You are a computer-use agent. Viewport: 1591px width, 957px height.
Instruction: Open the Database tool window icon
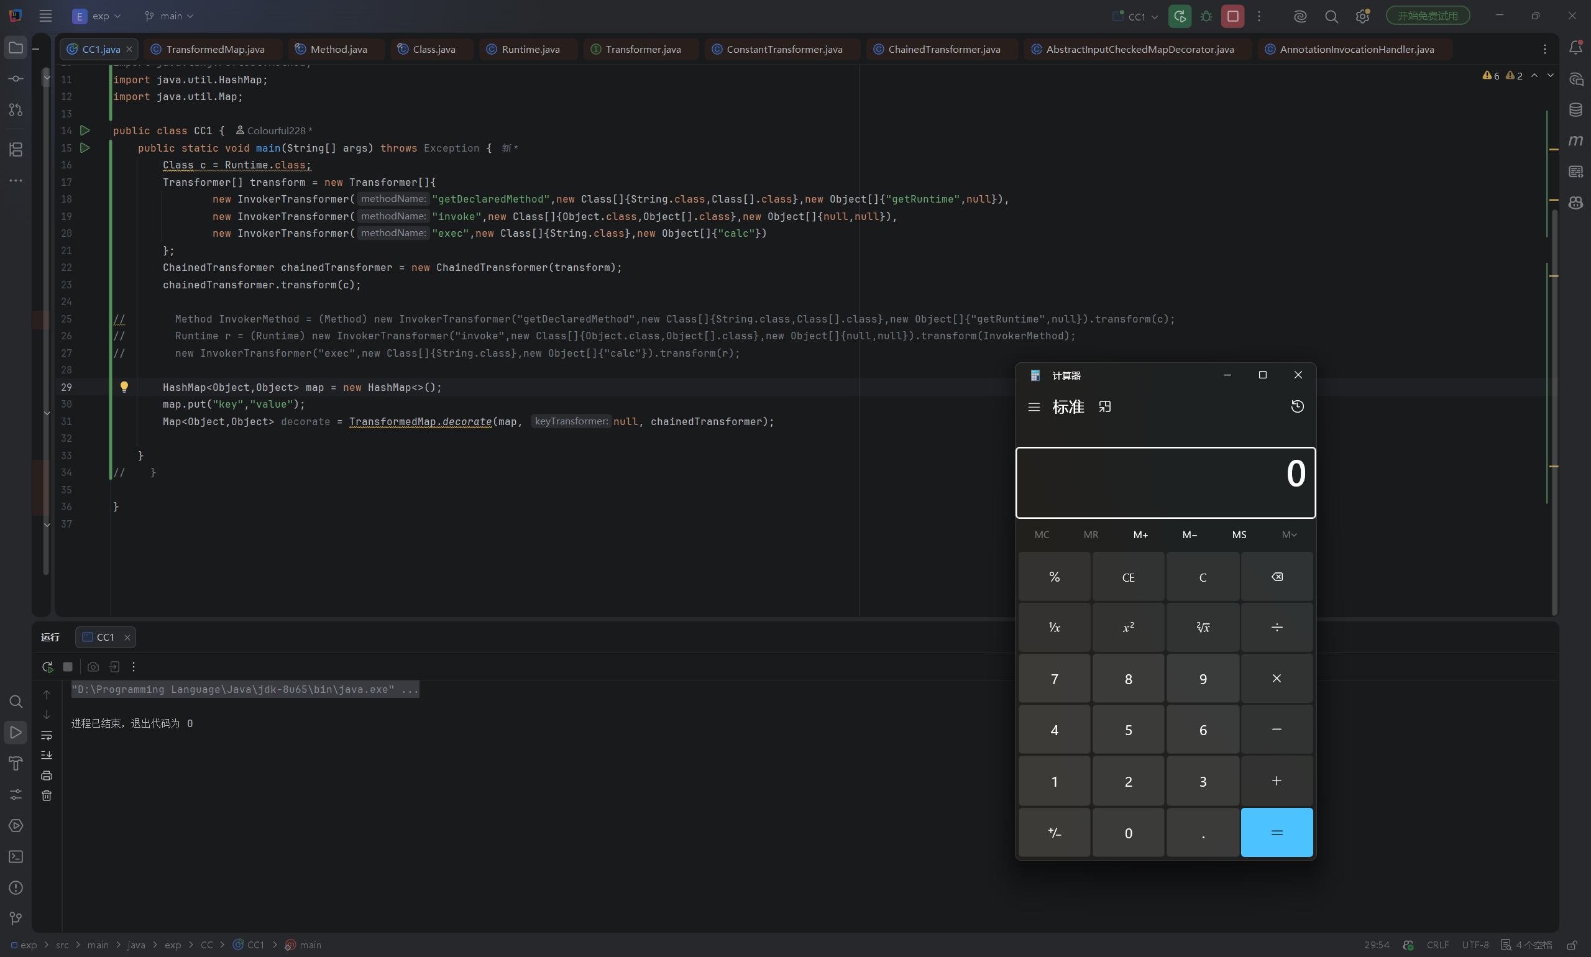[x=1575, y=109]
